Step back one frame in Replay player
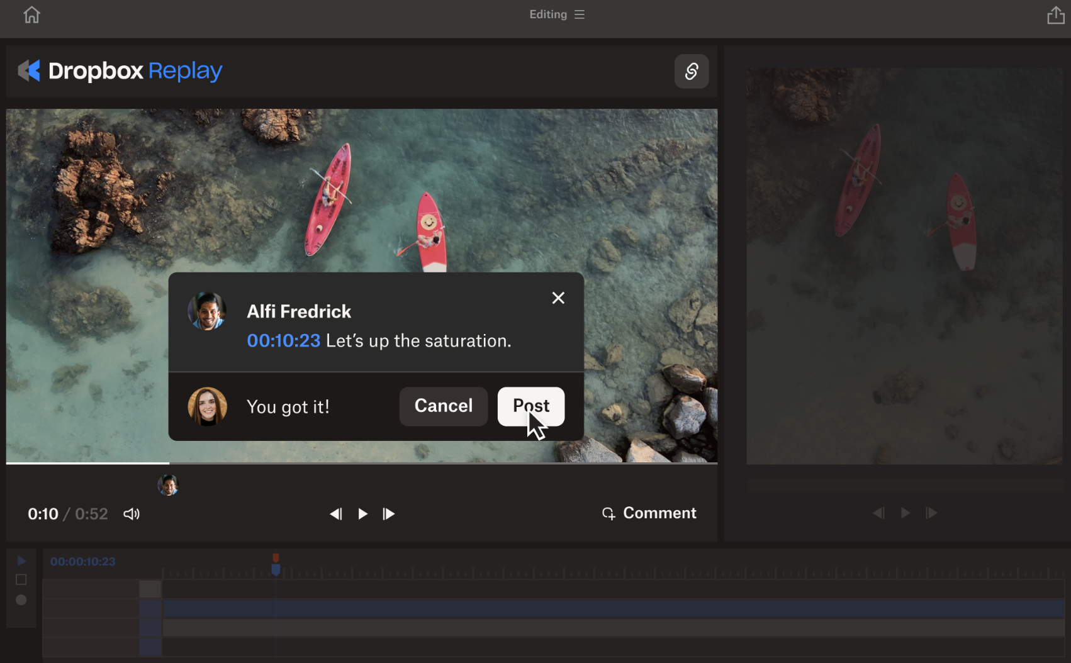Image resolution: width=1071 pixels, height=663 pixels. point(336,514)
